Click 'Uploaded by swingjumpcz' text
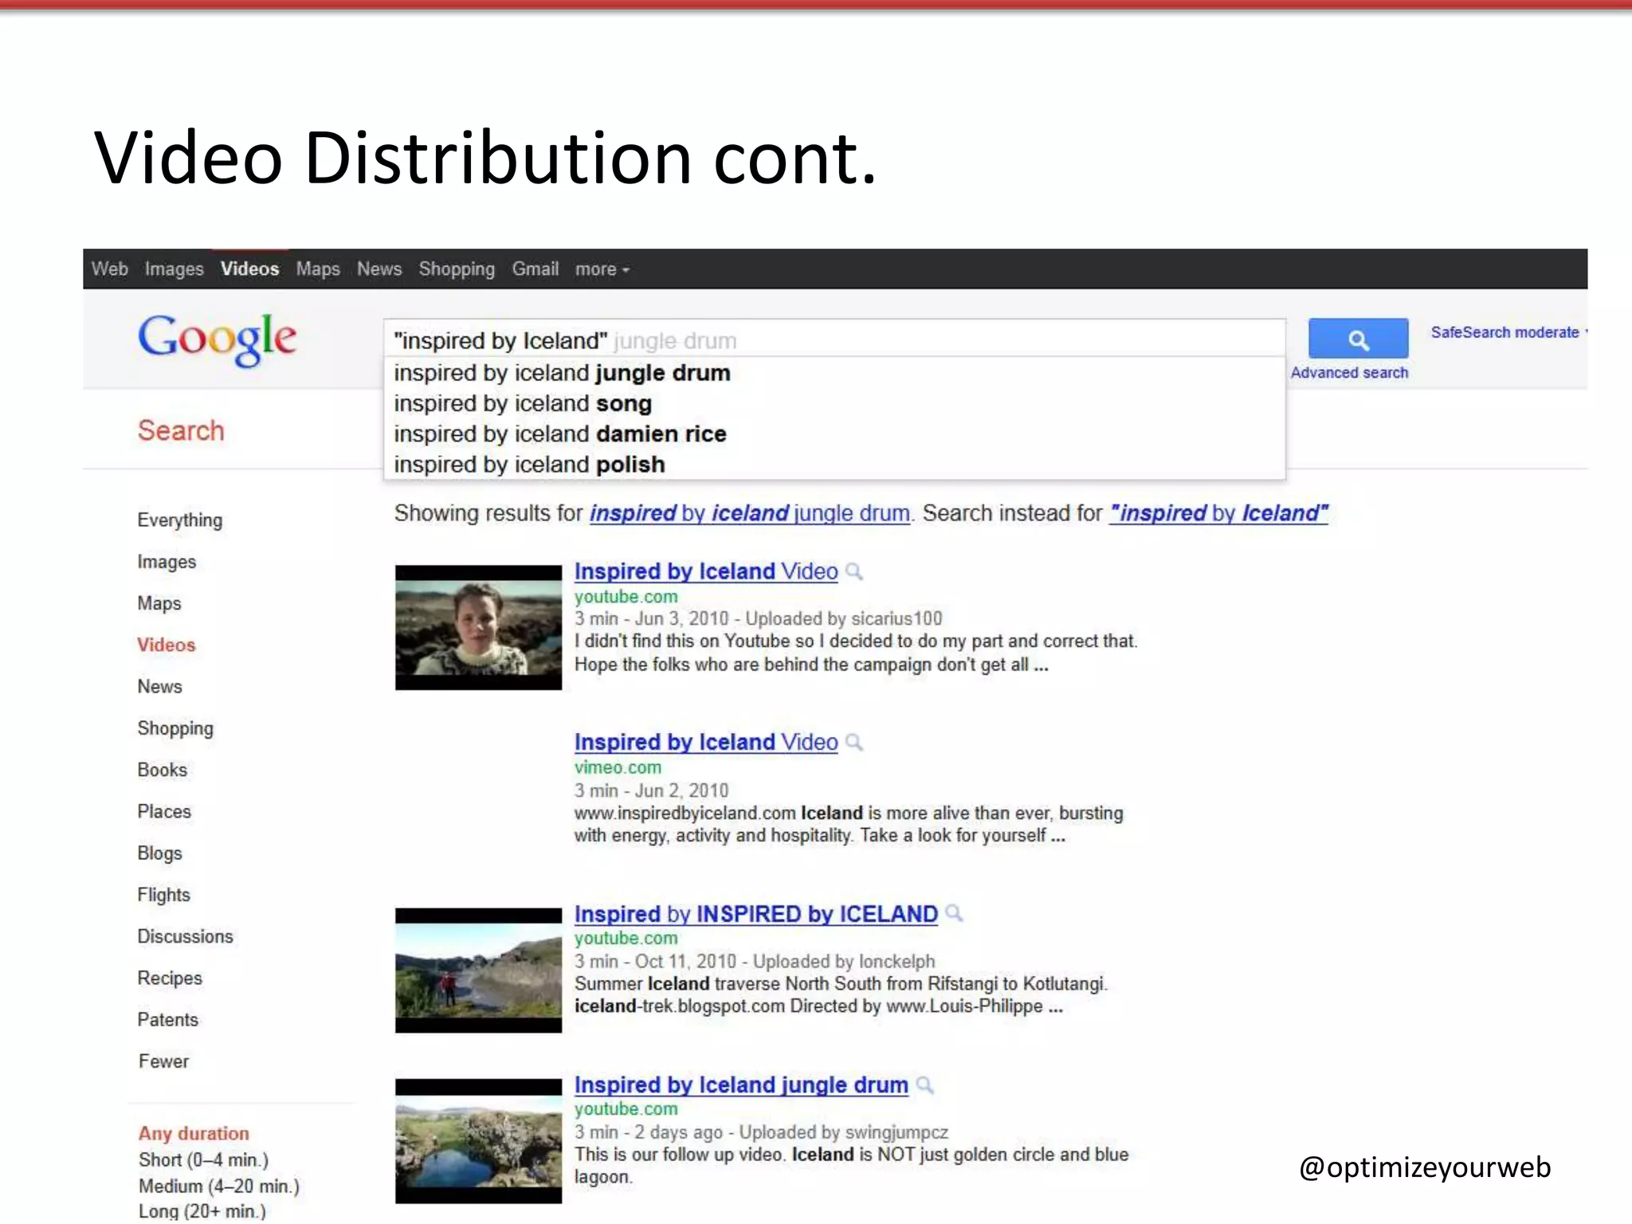 click(844, 1132)
